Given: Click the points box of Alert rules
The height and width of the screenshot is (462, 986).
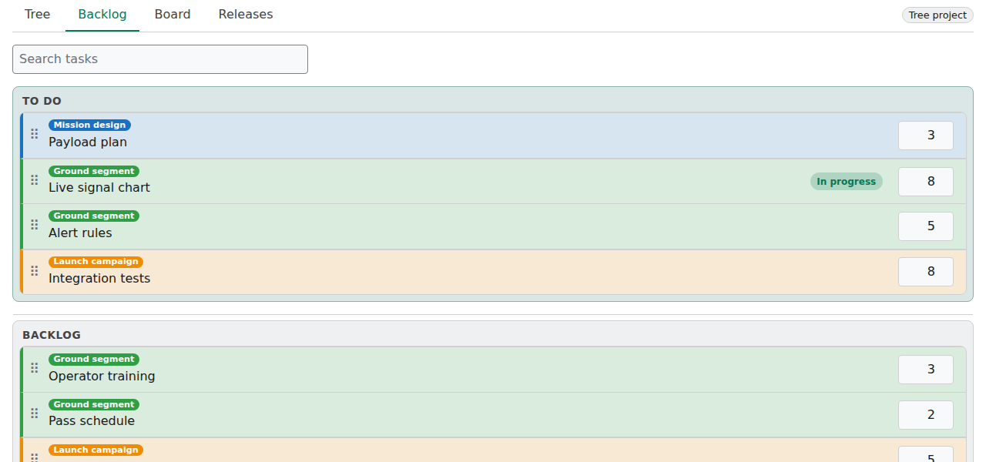Looking at the screenshot, I should click(x=926, y=226).
